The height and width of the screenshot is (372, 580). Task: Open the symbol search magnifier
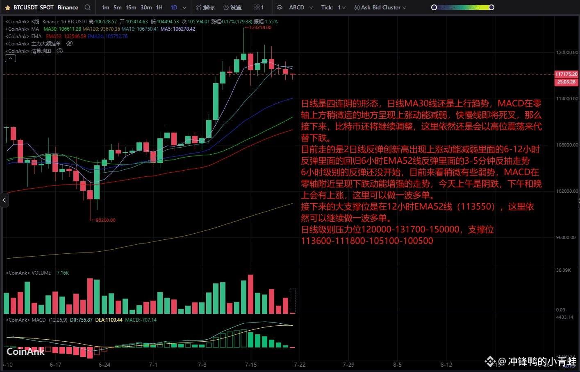coord(87,7)
